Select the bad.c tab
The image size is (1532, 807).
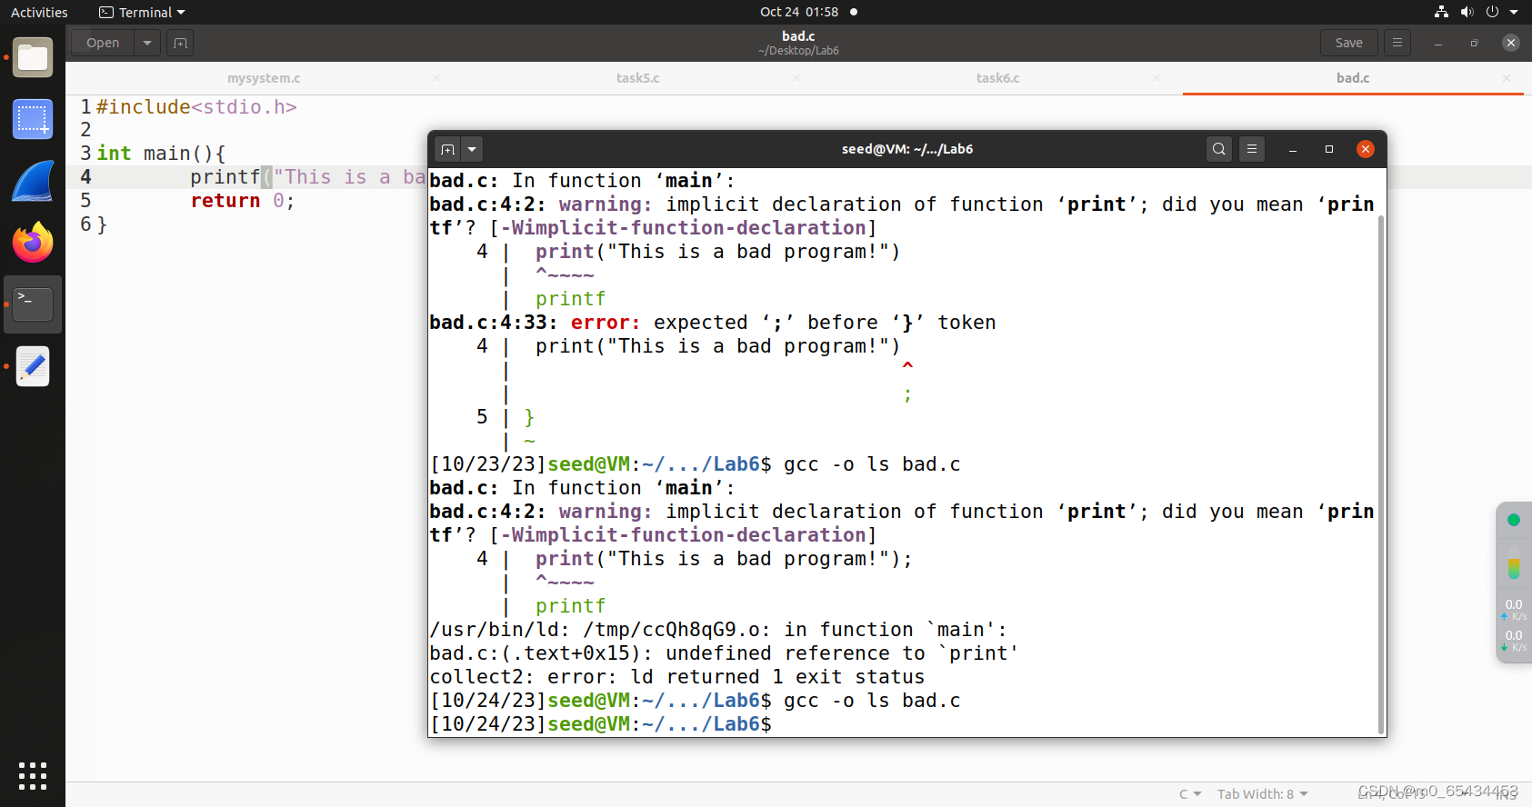pyautogui.click(x=1352, y=78)
